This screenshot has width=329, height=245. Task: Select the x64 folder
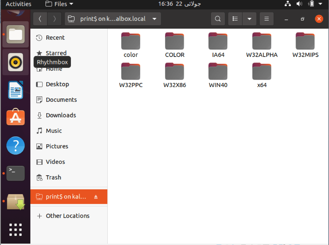point(262,75)
